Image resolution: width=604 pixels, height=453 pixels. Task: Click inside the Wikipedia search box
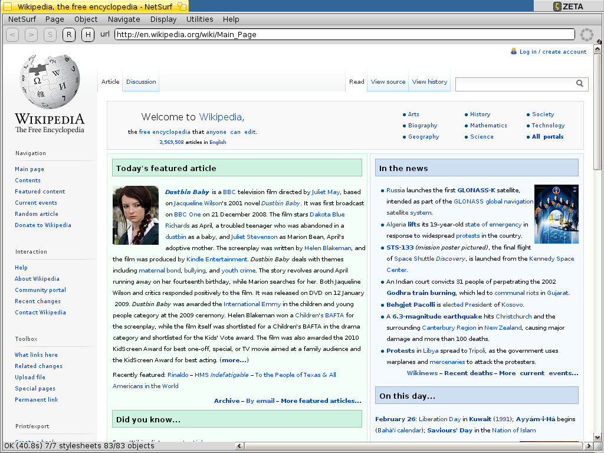click(x=514, y=84)
